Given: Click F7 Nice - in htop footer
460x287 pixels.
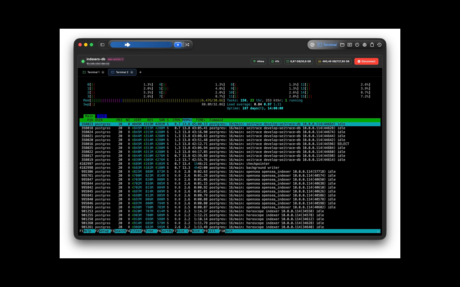Looking at the screenshot, I should [180, 231].
